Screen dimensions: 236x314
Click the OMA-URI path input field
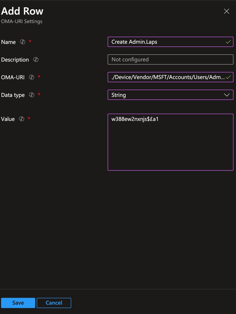coord(170,77)
